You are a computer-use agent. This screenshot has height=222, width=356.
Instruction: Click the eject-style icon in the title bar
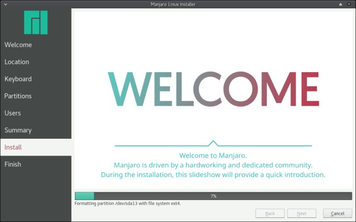pyautogui.click(x=341, y=4)
